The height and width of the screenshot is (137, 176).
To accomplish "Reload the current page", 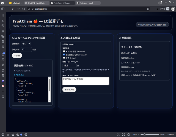I will [24, 9].
